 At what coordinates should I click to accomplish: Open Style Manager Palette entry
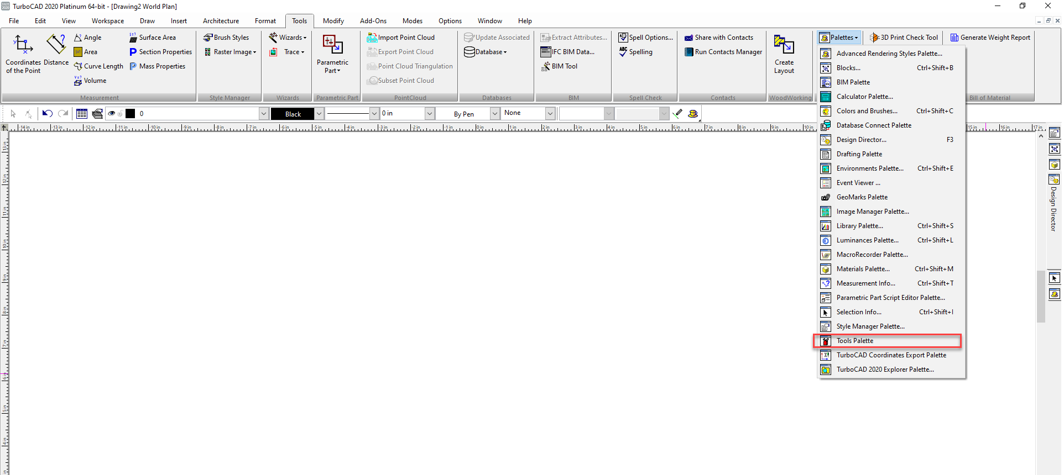(891, 326)
